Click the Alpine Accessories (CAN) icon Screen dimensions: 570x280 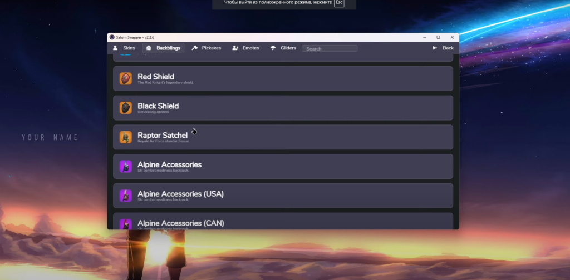coord(126,223)
